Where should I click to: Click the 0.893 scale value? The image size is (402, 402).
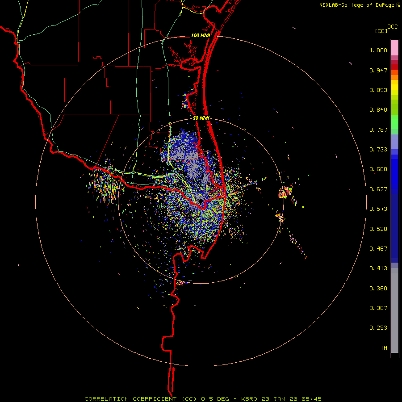(x=378, y=90)
